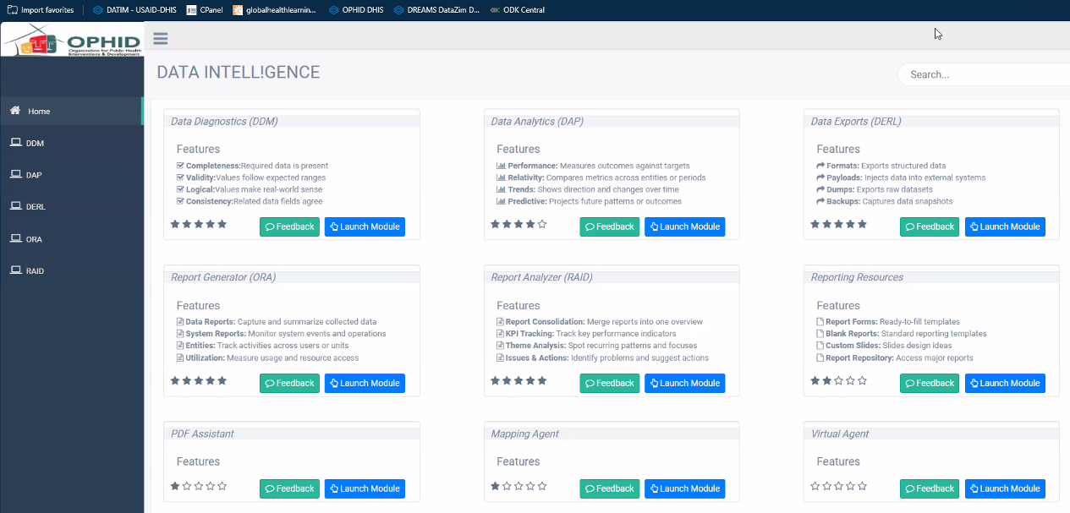Rate Report Generator with the third star
The width and height of the screenshot is (1070, 513).
click(x=199, y=380)
